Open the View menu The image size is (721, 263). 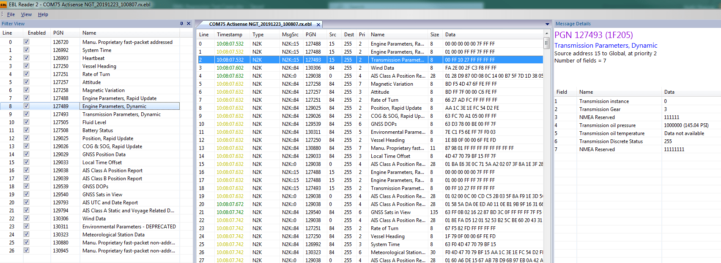click(26, 14)
